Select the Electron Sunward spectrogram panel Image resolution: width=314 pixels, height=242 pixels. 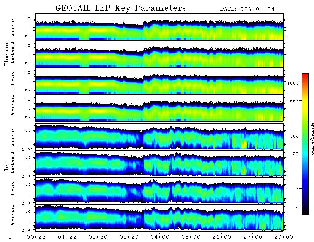[159, 27]
